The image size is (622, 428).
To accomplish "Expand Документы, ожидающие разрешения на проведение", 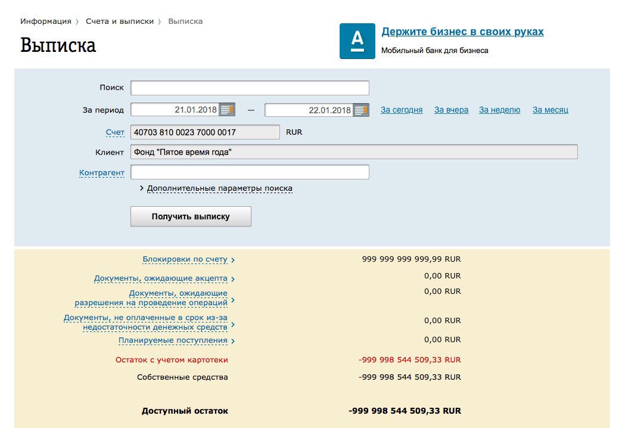I will (151, 298).
